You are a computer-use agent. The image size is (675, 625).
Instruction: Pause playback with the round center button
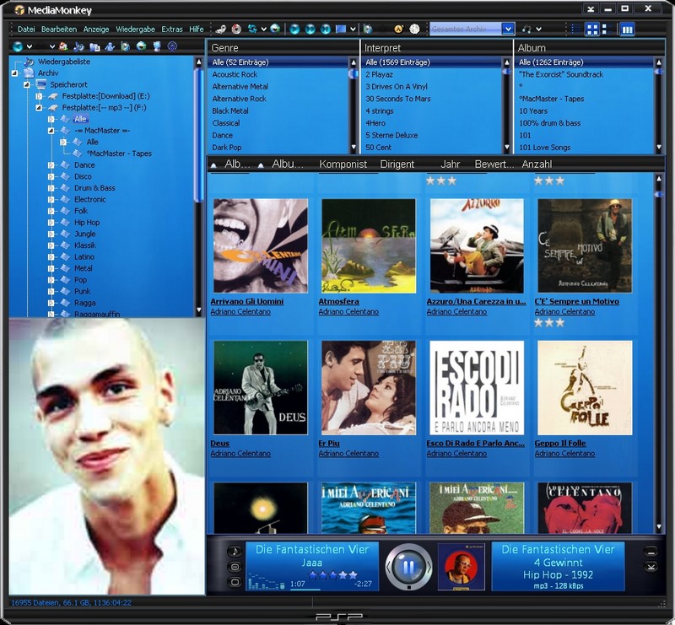[408, 567]
